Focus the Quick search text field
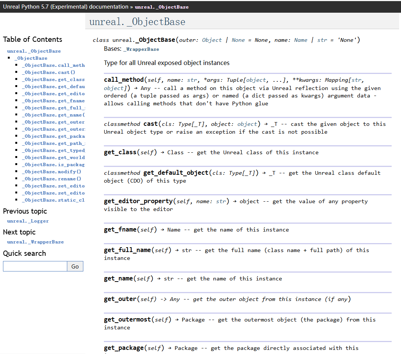This screenshot has width=401, height=354. pyautogui.click(x=35, y=266)
